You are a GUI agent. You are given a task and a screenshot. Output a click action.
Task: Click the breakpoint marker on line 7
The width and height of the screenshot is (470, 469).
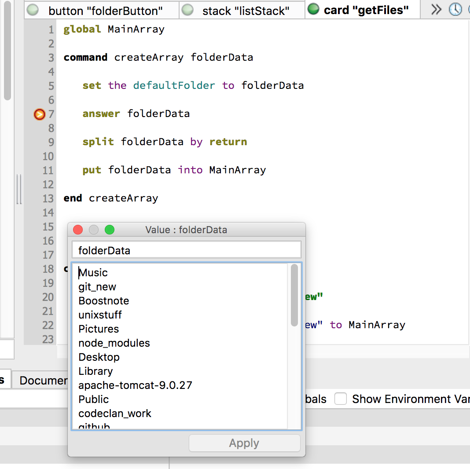40,114
